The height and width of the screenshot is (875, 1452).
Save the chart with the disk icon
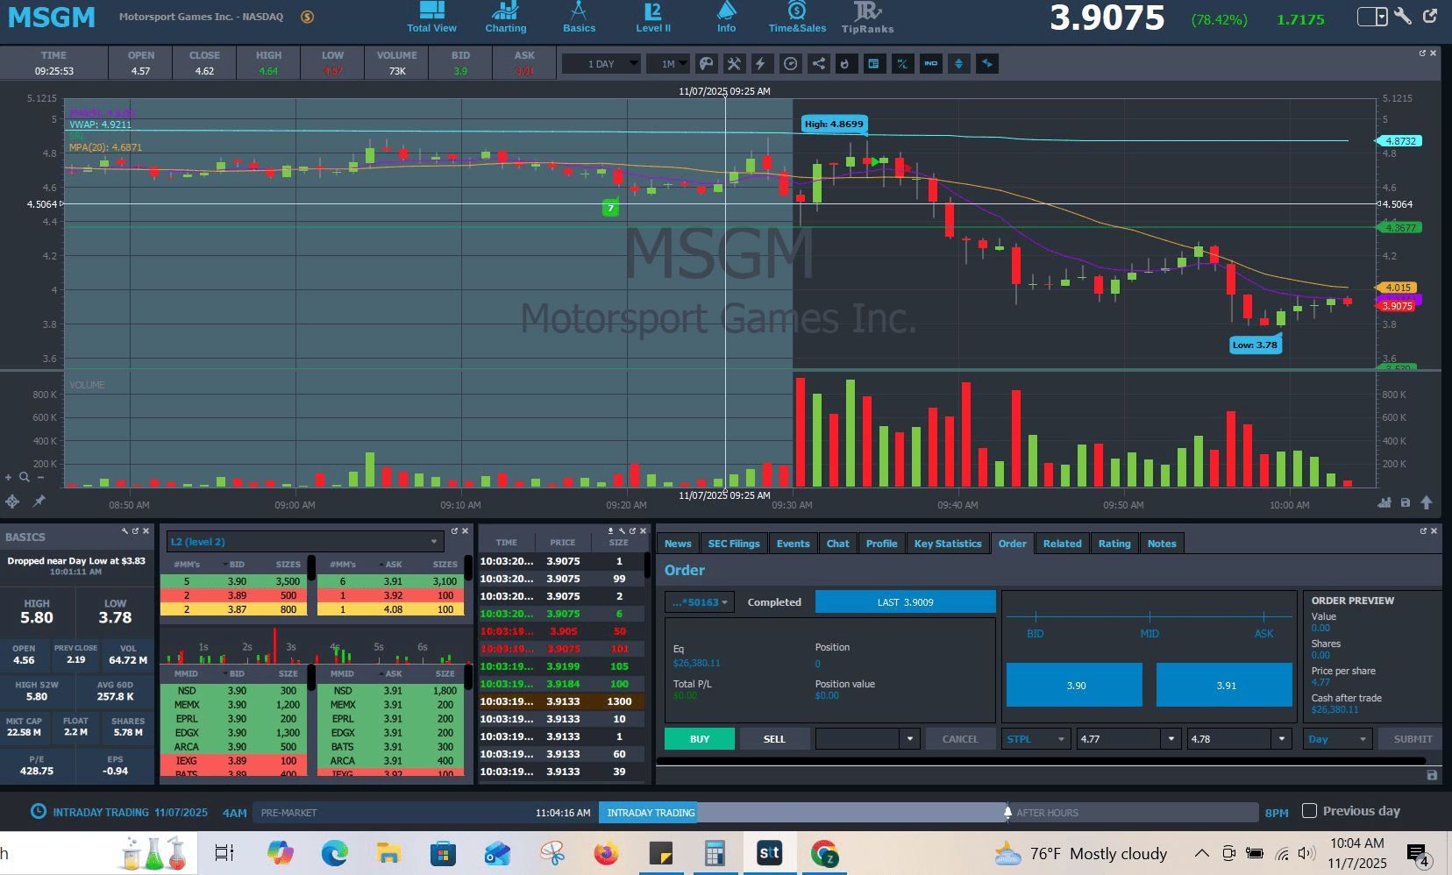pos(1406,502)
